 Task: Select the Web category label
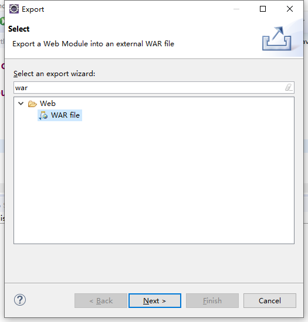point(48,104)
